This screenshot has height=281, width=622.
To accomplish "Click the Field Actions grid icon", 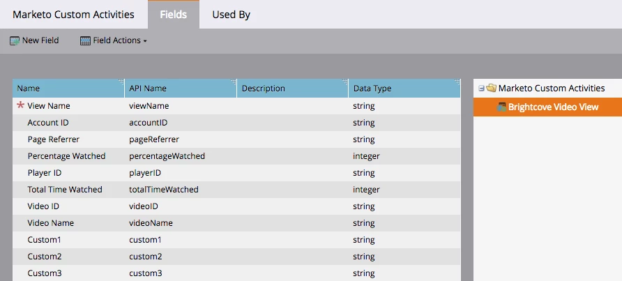I will tap(85, 40).
